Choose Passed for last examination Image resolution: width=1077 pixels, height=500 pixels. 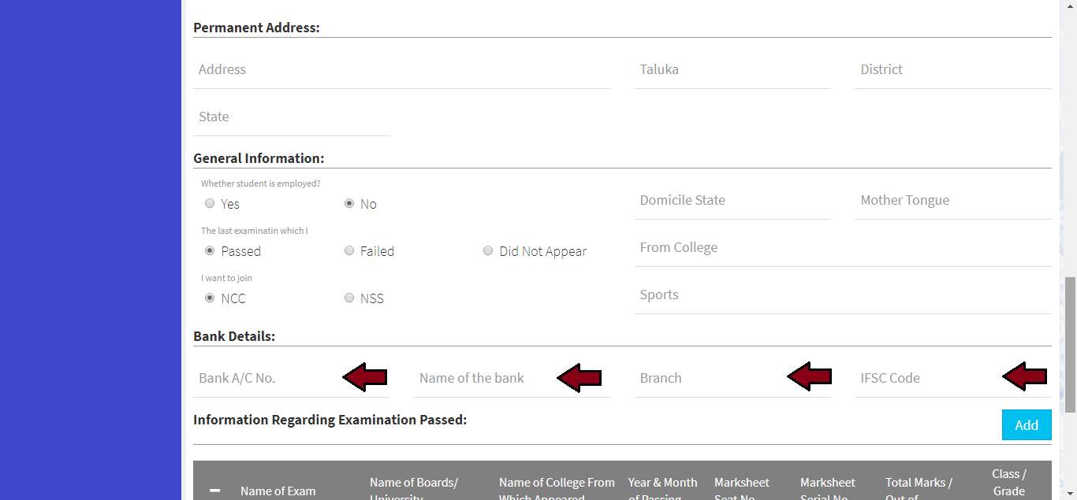click(x=210, y=251)
